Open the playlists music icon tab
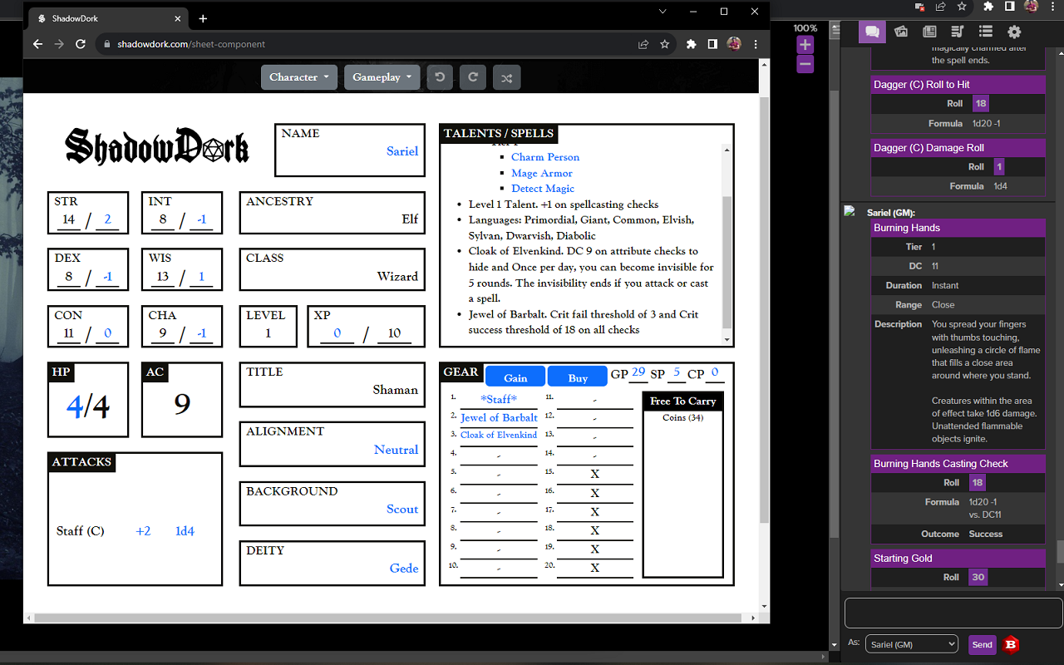Screen dimensions: 1064x665 (958, 32)
